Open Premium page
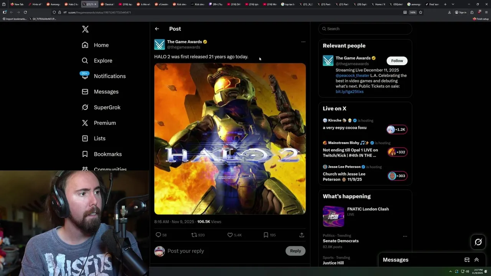The width and height of the screenshot is (491, 276). 99,123
